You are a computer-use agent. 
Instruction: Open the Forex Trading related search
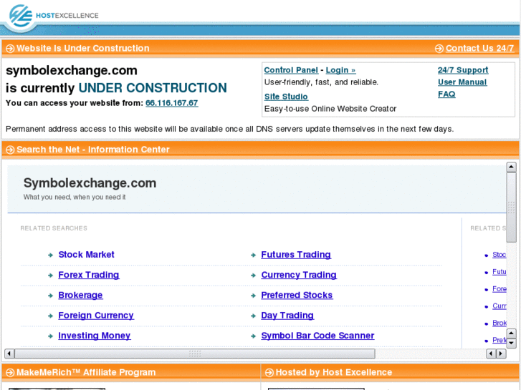[89, 275]
